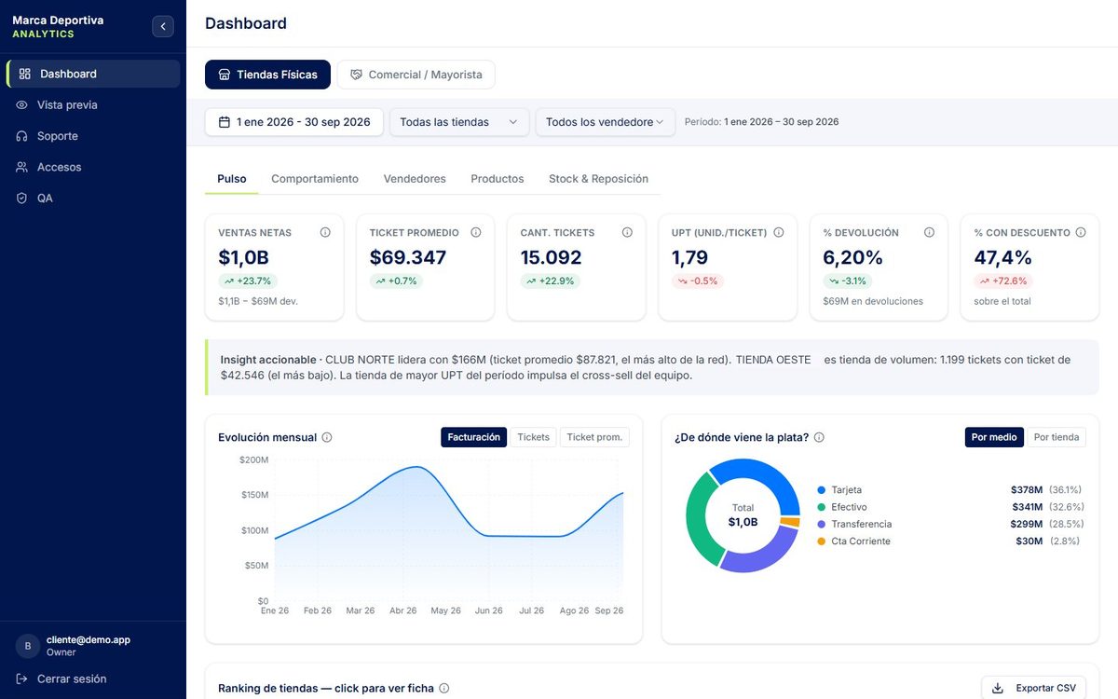Click the Transferencia purple legend dot
Viewport: 1118px width, 699px height.
822,525
